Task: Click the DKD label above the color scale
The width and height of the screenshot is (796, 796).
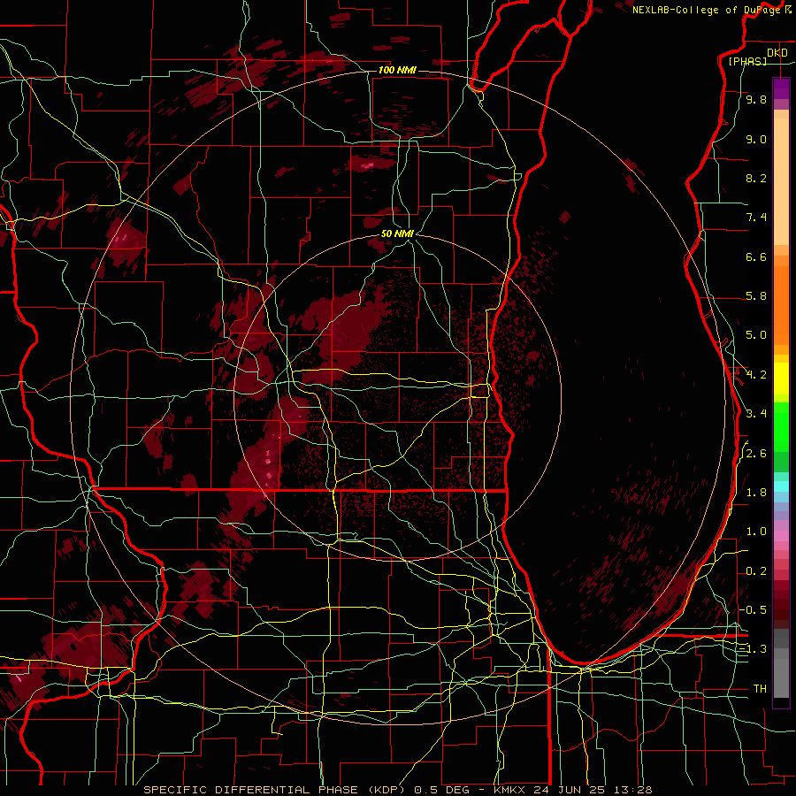Action: [x=777, y=53]
